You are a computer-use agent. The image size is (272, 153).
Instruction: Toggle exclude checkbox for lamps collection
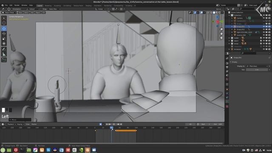click(261, 43)
